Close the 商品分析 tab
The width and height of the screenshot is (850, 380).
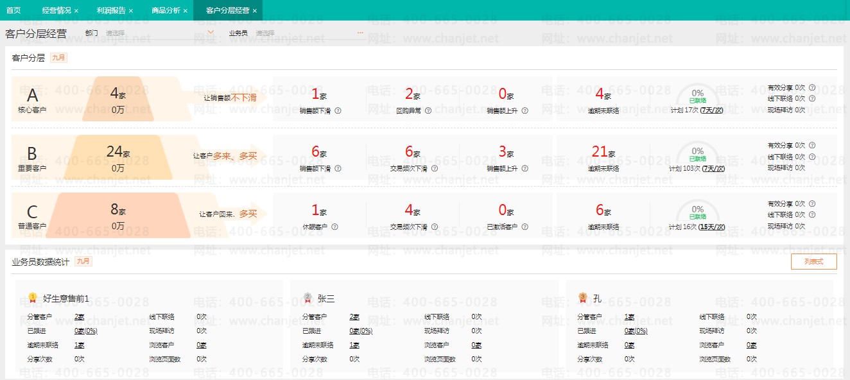pyautogui.click(x=186, y=11)
